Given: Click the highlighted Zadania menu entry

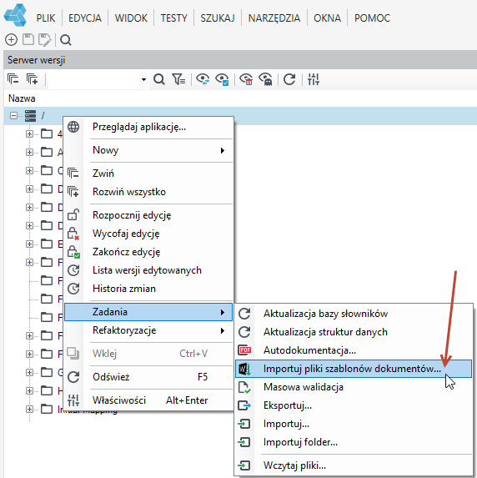Looking at the screenshot, I should tap(148, 312).
